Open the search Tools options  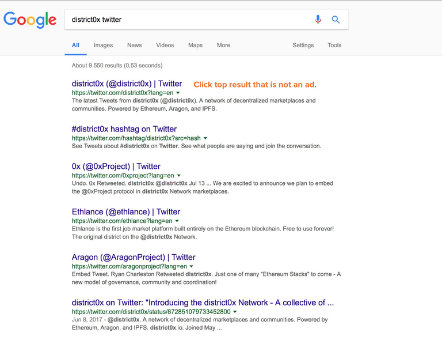tap(334, 45)
